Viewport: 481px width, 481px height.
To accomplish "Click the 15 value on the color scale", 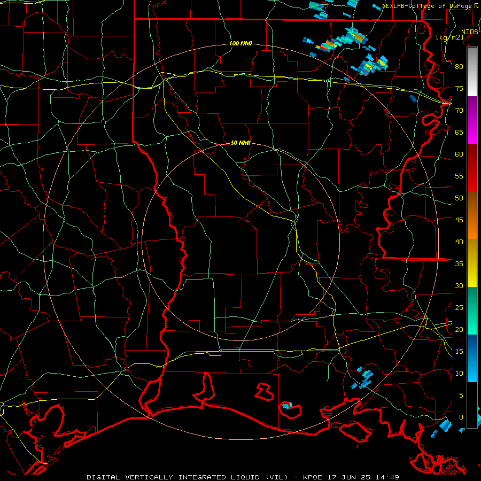I will 459,352.
